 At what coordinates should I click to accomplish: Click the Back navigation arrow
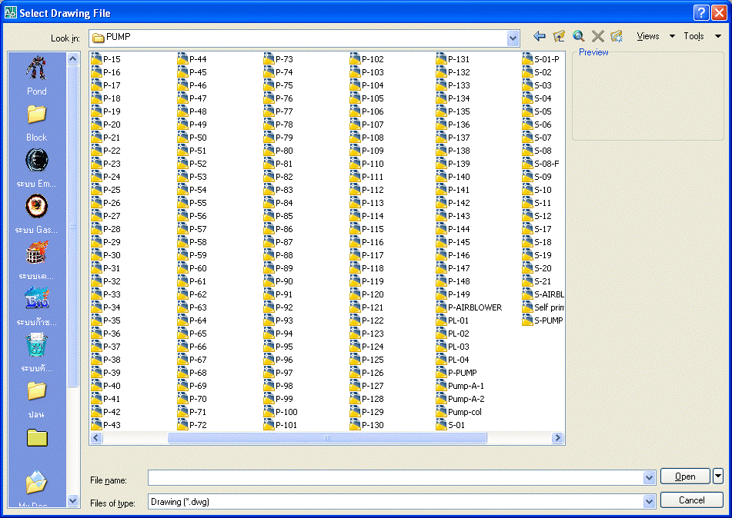coord(539,35)
